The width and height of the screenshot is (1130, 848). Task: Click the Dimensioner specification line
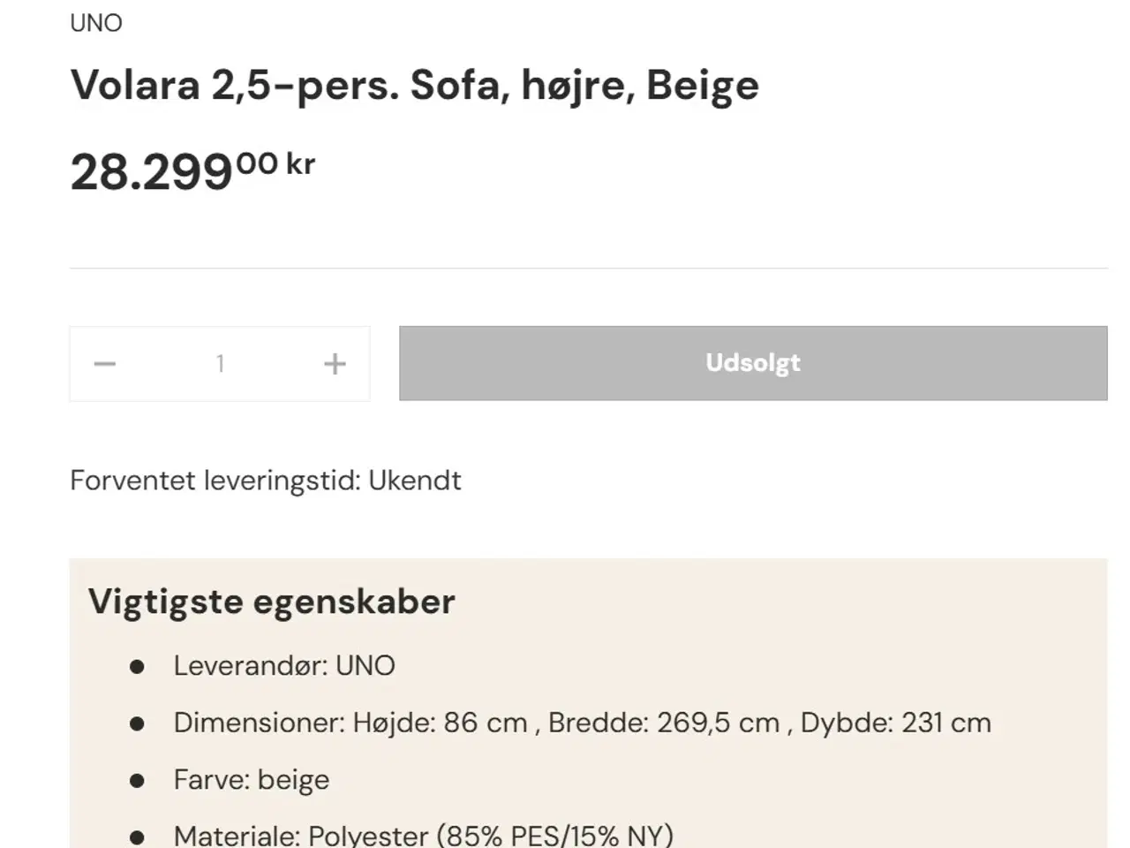pyautogui.click(x=584, y=723)
